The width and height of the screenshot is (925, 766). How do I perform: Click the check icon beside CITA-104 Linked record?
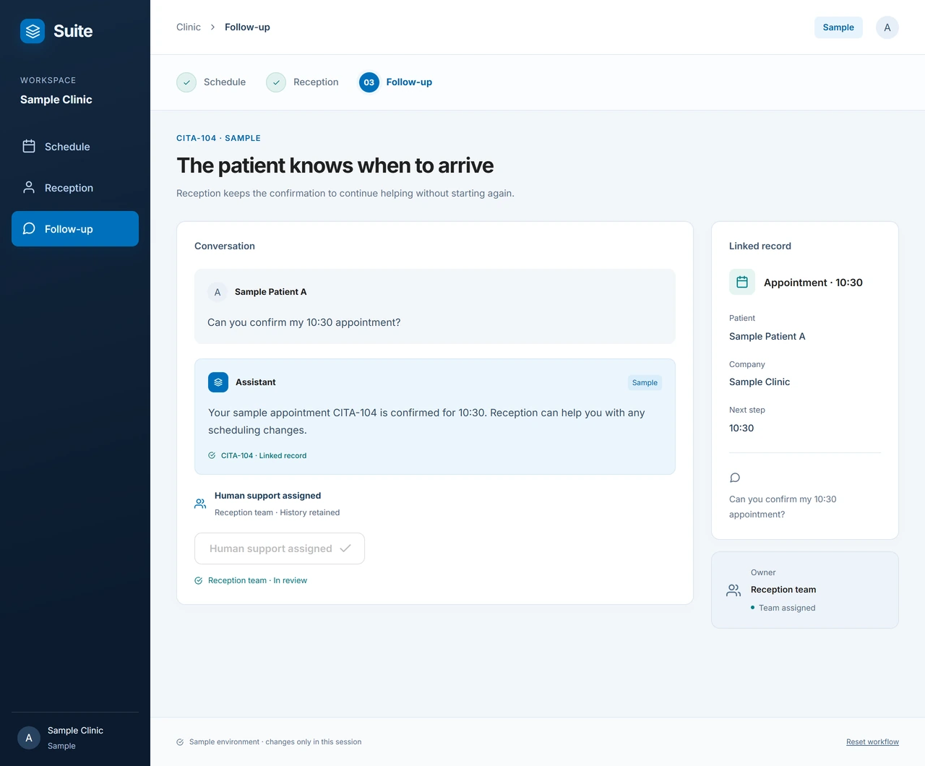(x=212, y=455)
